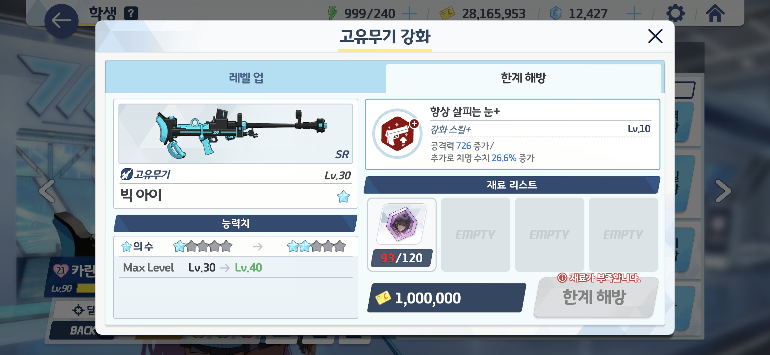
Task: Tap the enhanced skill pistol icon
Action: pos(398,134)
